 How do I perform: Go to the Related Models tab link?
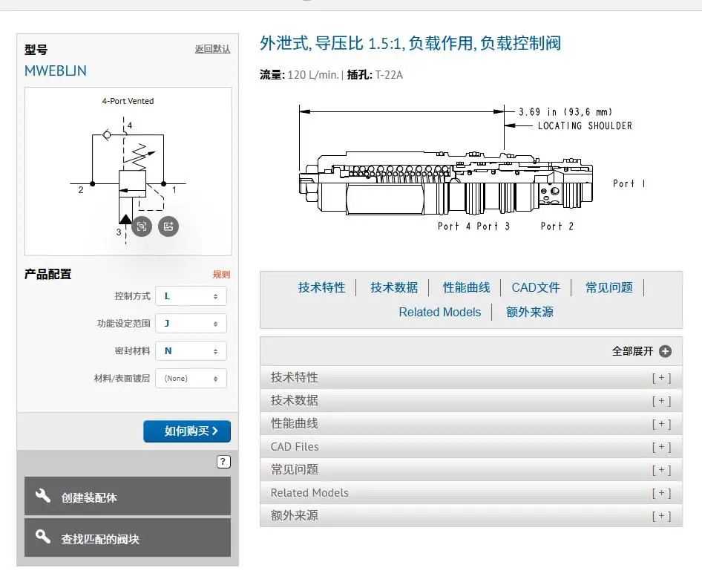tap(439, 312)
